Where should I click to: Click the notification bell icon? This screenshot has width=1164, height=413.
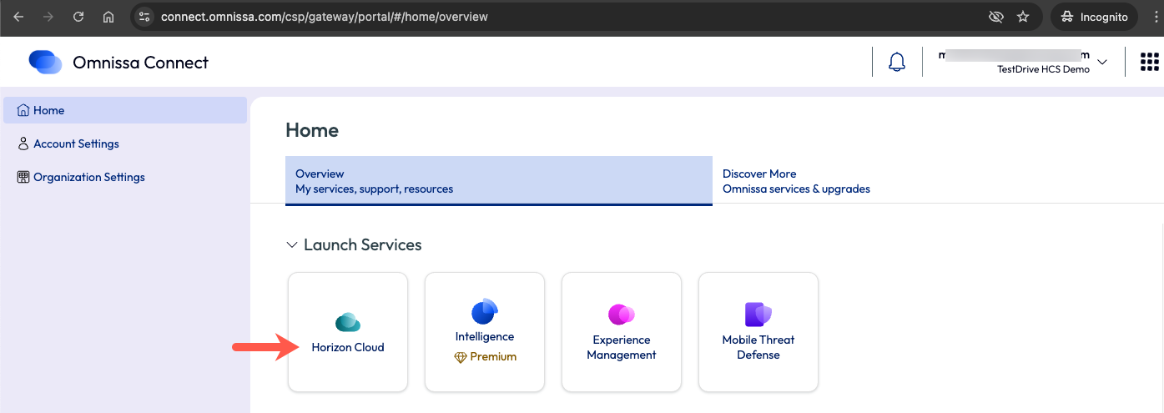point(897,63)
